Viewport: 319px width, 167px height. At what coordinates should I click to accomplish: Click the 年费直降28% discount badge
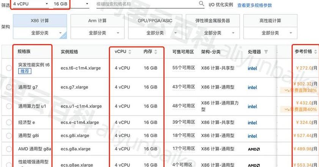299,90
